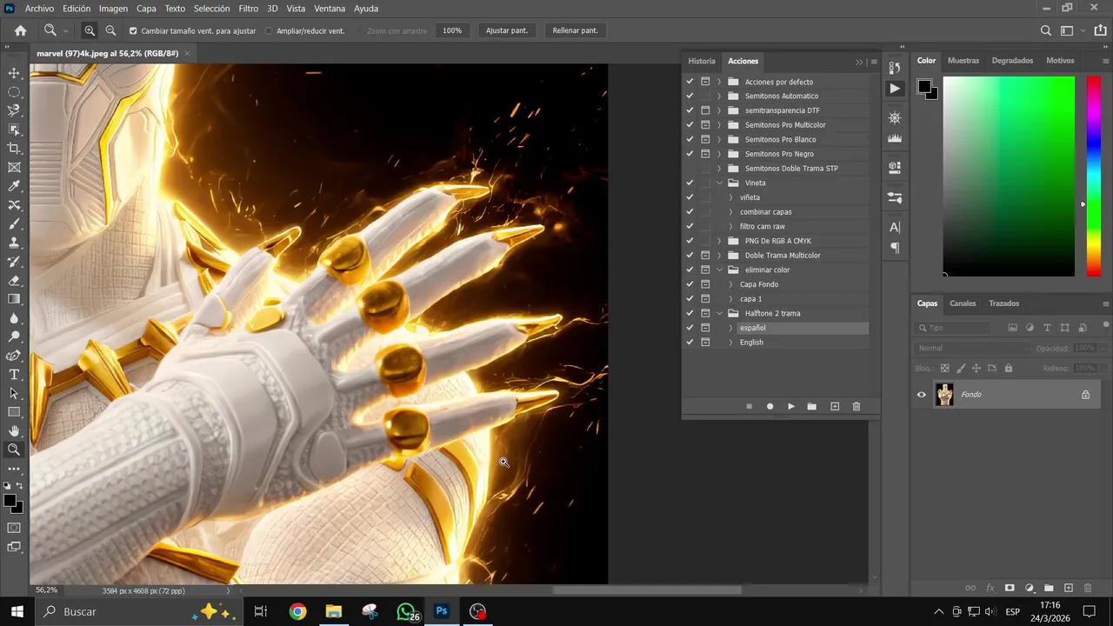Collapse the Halftone 2 trama set

[719, 314]
